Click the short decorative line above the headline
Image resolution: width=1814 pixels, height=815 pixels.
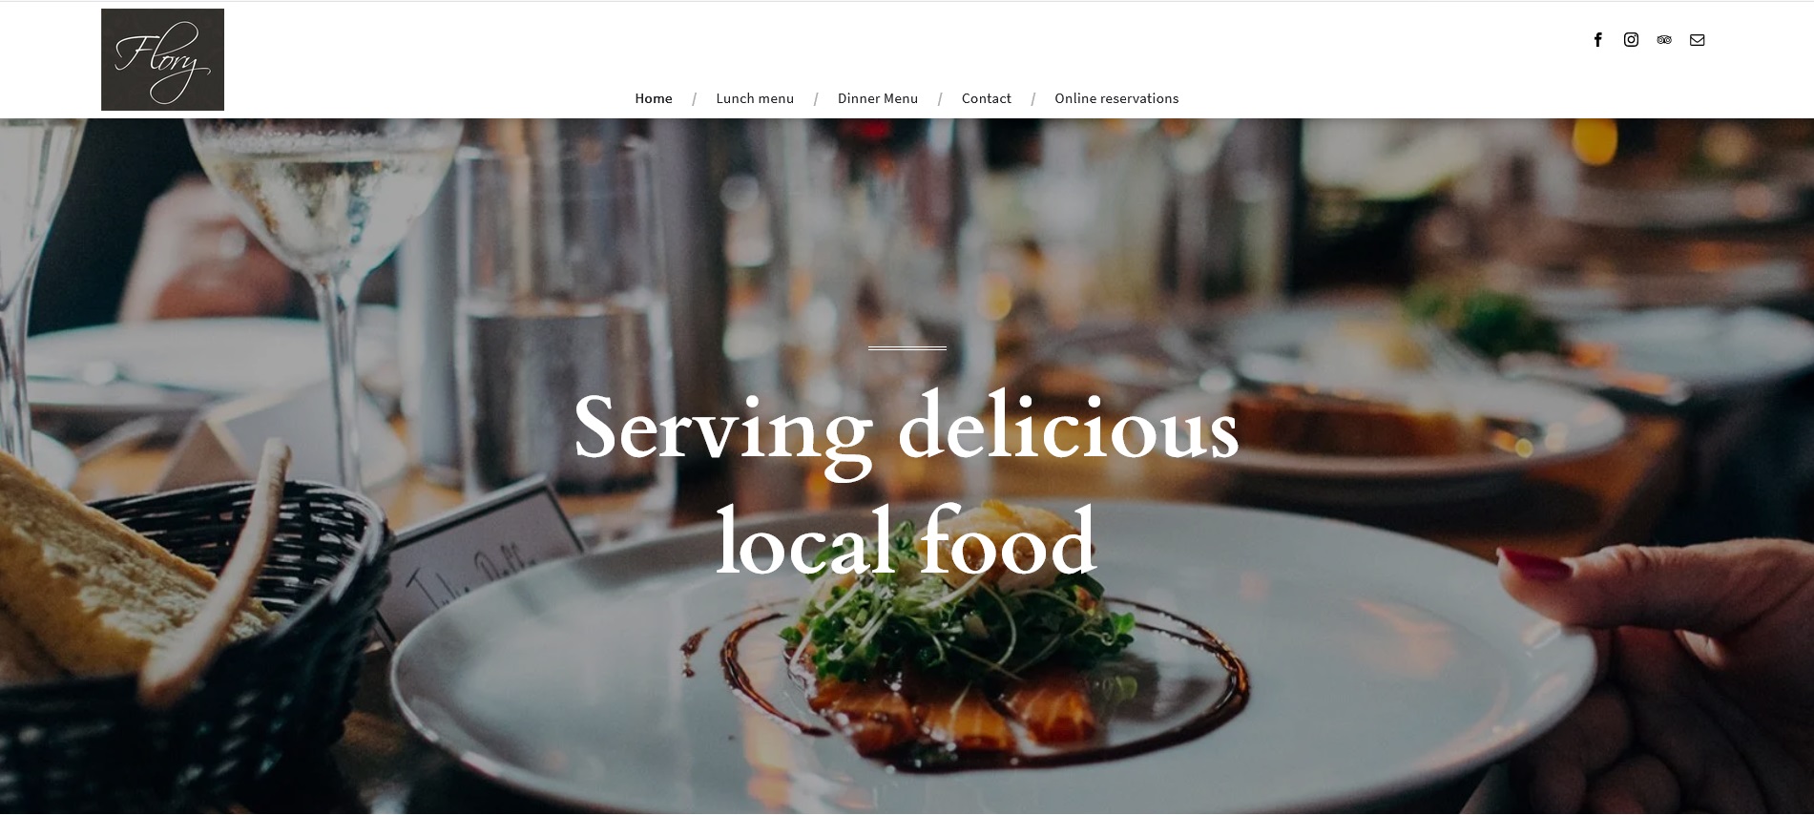(x=907, y=348)
